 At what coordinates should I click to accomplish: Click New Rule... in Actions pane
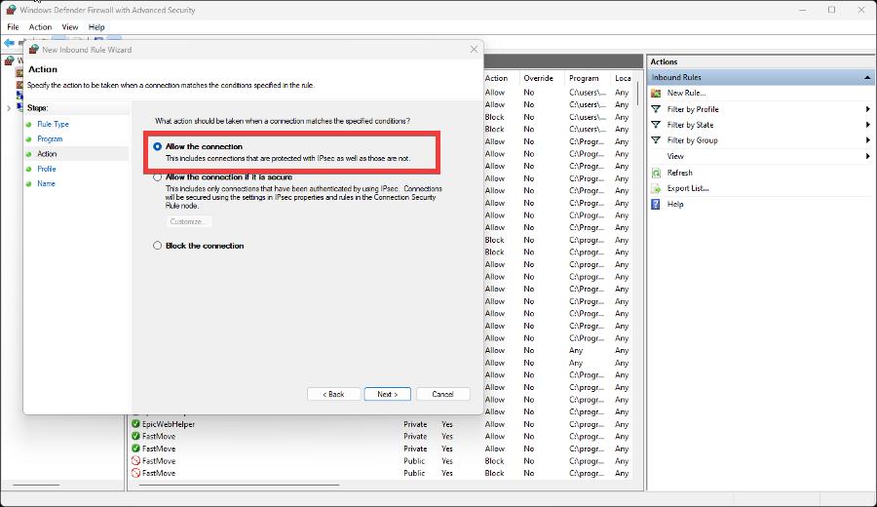click(x=686, y=93)
